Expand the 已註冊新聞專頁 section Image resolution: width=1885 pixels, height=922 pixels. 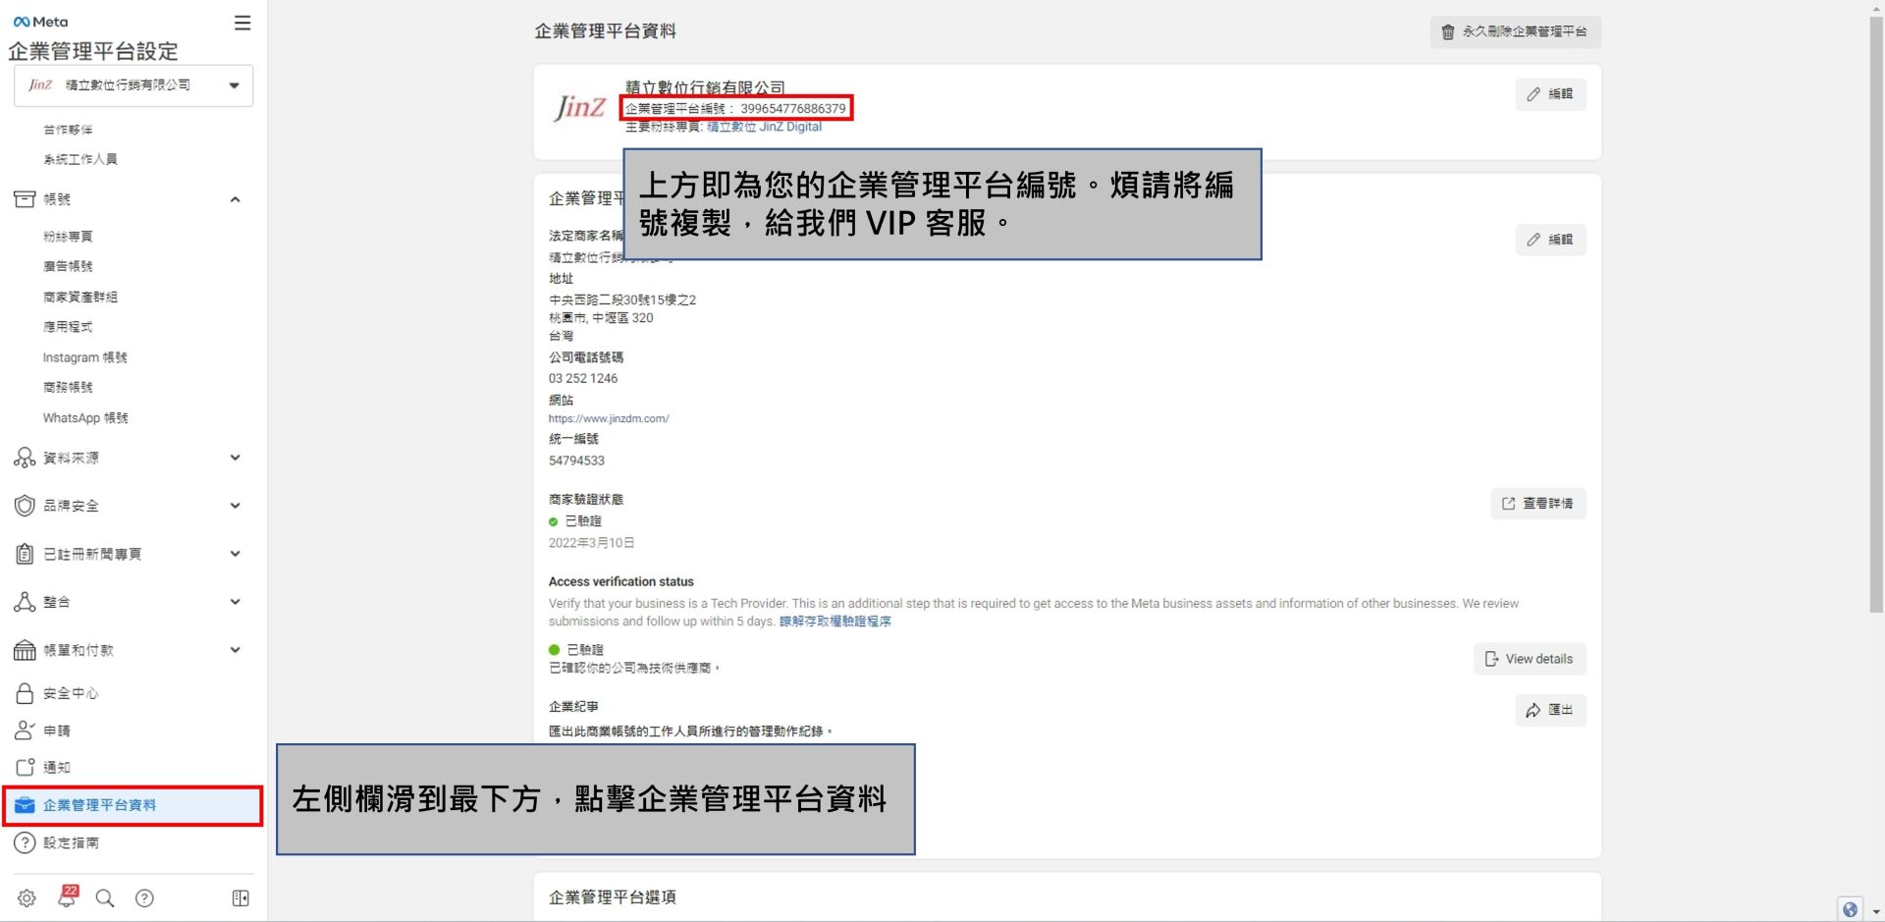tap(235, 554)
